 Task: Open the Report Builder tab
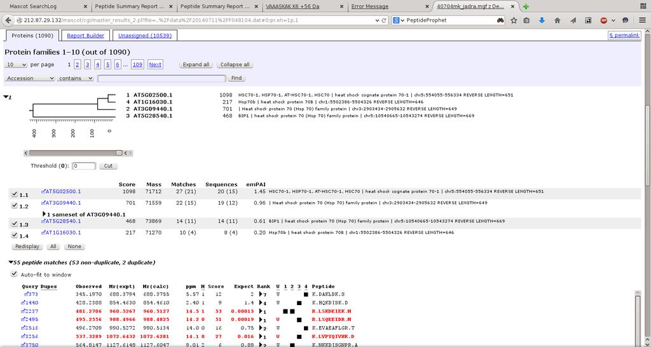coord(86,36)
